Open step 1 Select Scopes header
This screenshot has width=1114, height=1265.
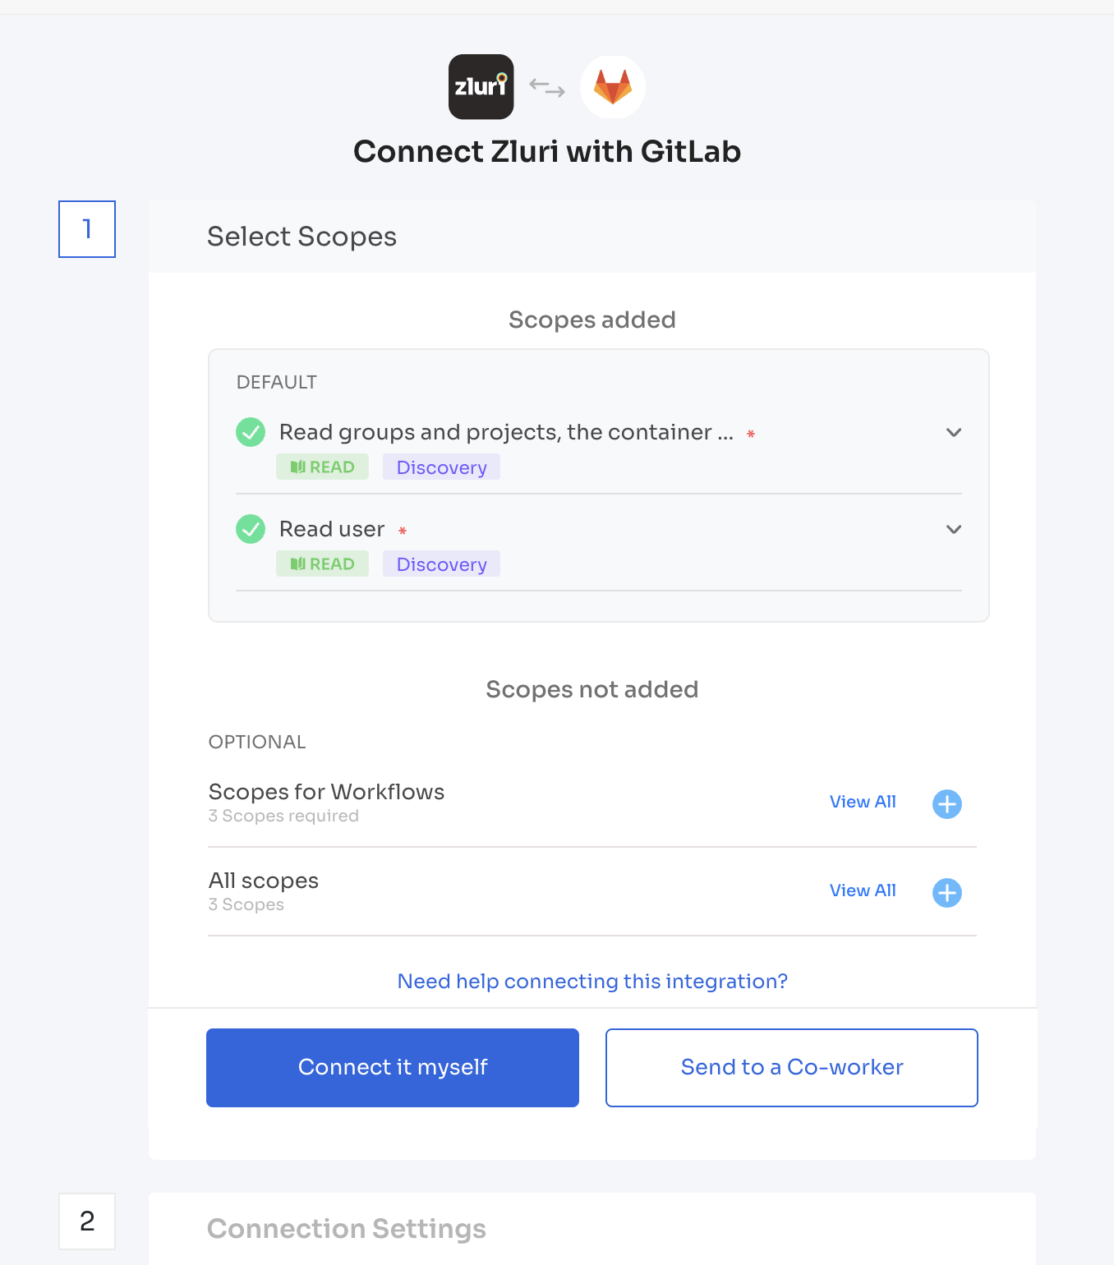(x=592, y=237)
